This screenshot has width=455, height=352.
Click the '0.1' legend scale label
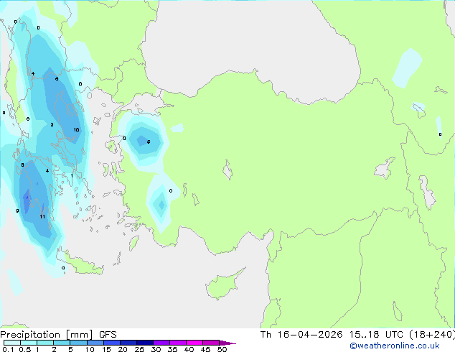pyautogui.click(x=8, y=349)
